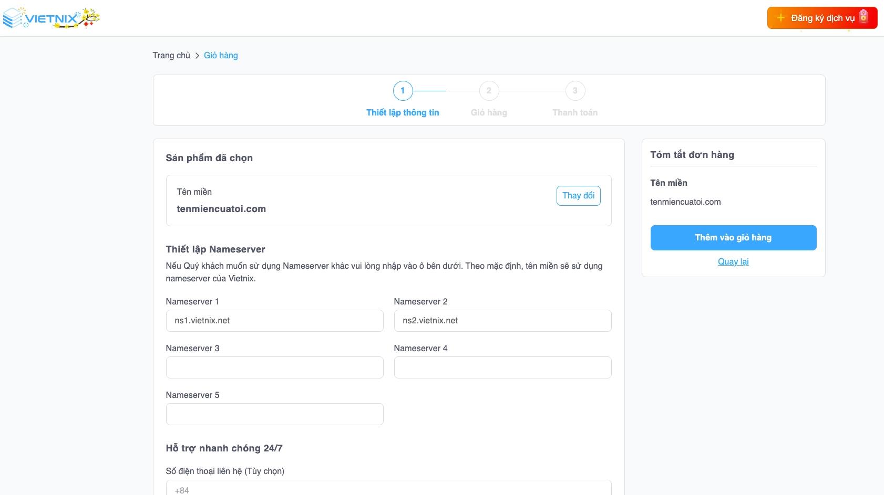Screen dimensions: 884x495
Task: Open the Thiết lập thông tin step
Action: pos(403,112)
